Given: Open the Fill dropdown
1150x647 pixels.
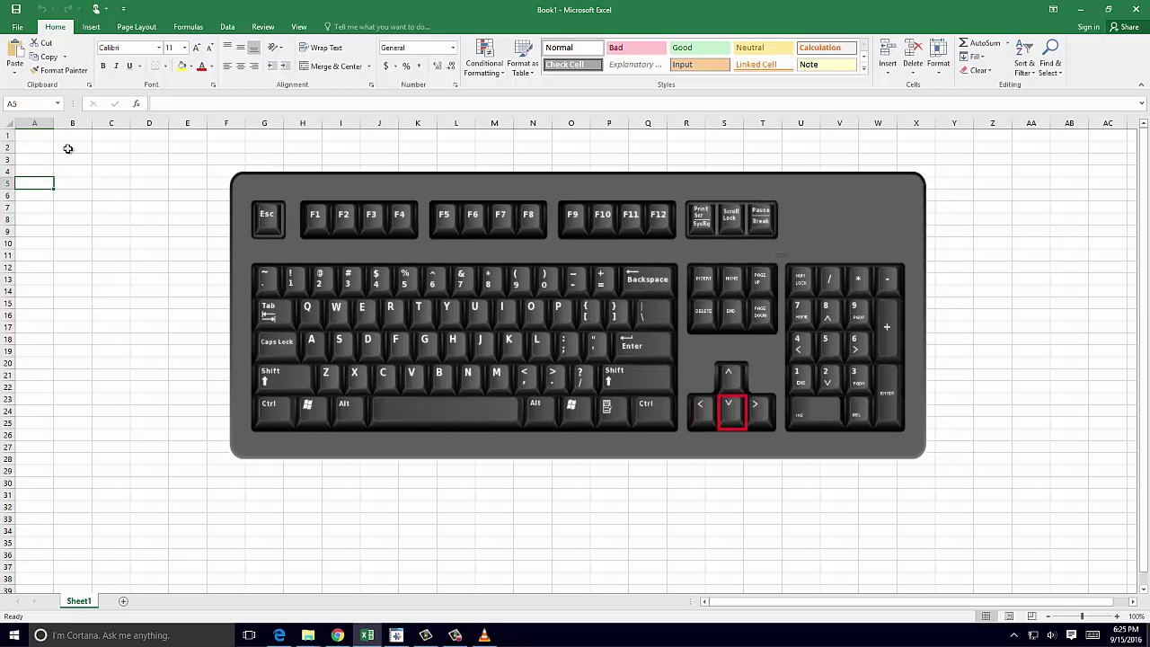Looking at the screenshot, I should click(974, 57).
